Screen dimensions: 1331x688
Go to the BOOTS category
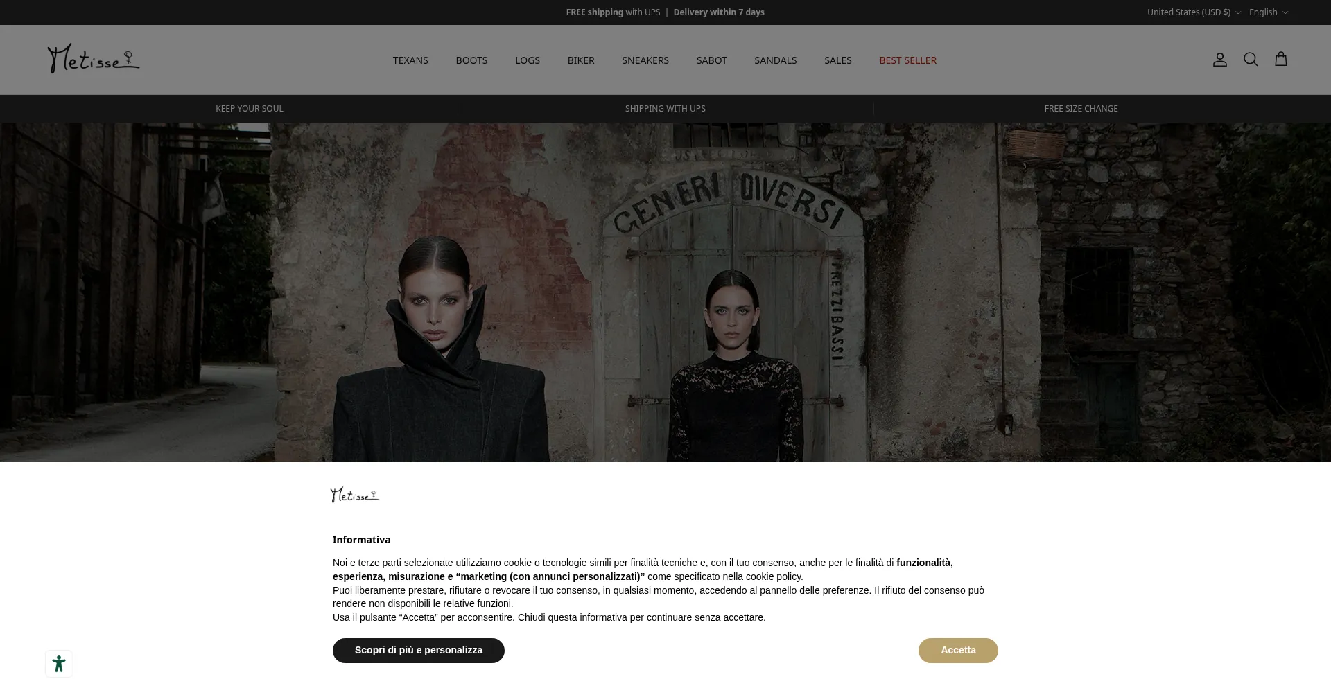[x=471, y=60]
